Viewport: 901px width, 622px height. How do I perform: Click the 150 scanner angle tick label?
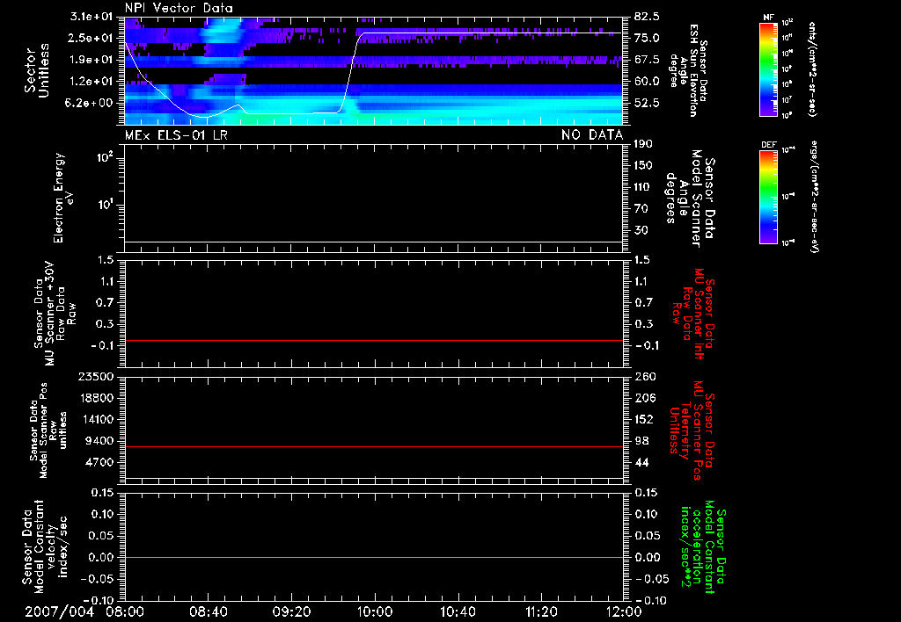pos(643,165)
